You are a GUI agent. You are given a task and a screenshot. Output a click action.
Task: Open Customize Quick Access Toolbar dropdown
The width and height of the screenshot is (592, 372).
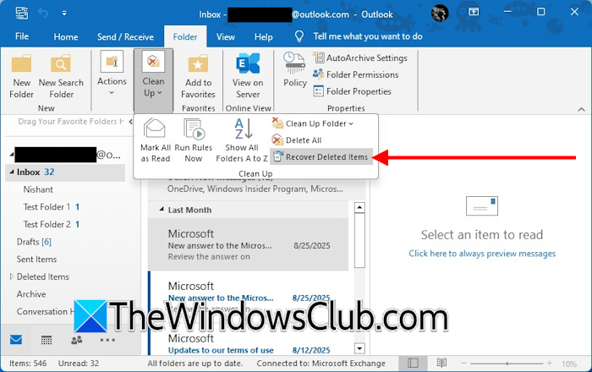tap(64, 14)
